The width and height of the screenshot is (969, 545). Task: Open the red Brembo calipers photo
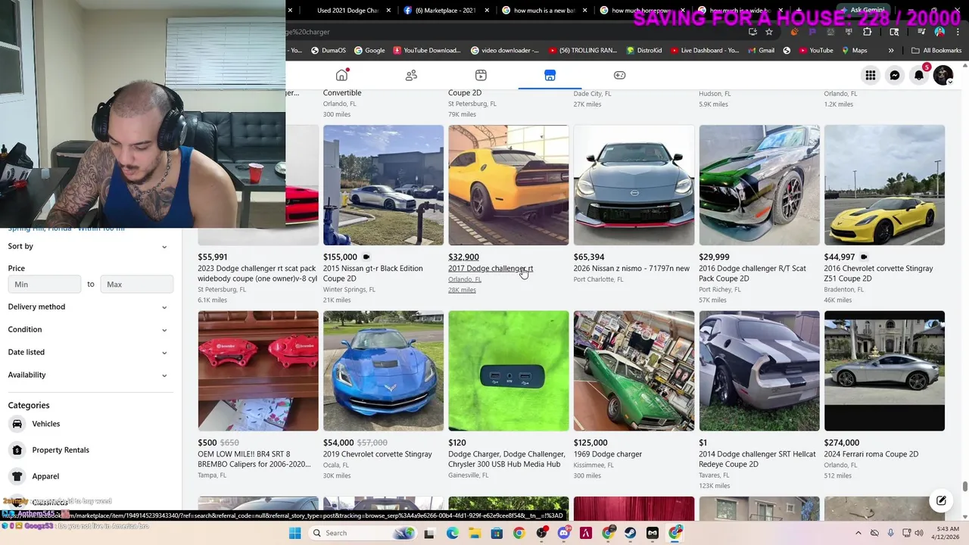pos(258,371)
